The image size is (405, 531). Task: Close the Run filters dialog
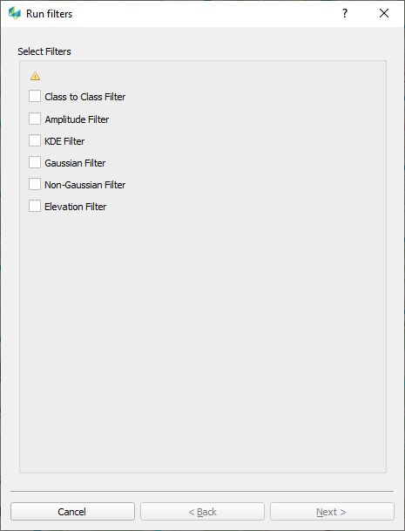[x=384, y=13]
